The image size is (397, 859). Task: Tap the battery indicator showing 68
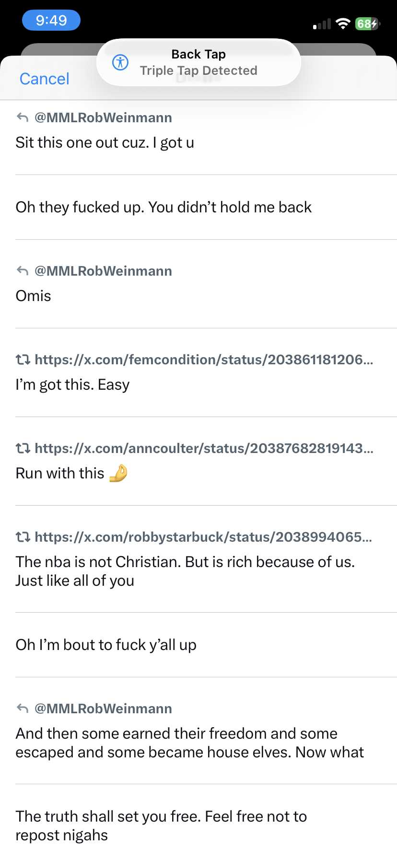click(x=367, y=23)
